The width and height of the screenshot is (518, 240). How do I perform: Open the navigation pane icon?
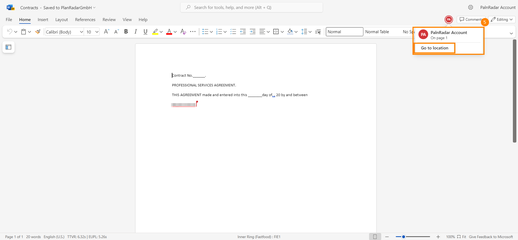(x=8, y=47)
